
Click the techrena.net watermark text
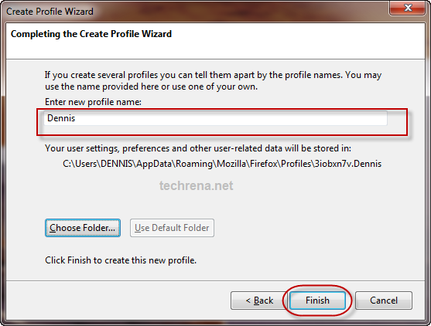197,185
